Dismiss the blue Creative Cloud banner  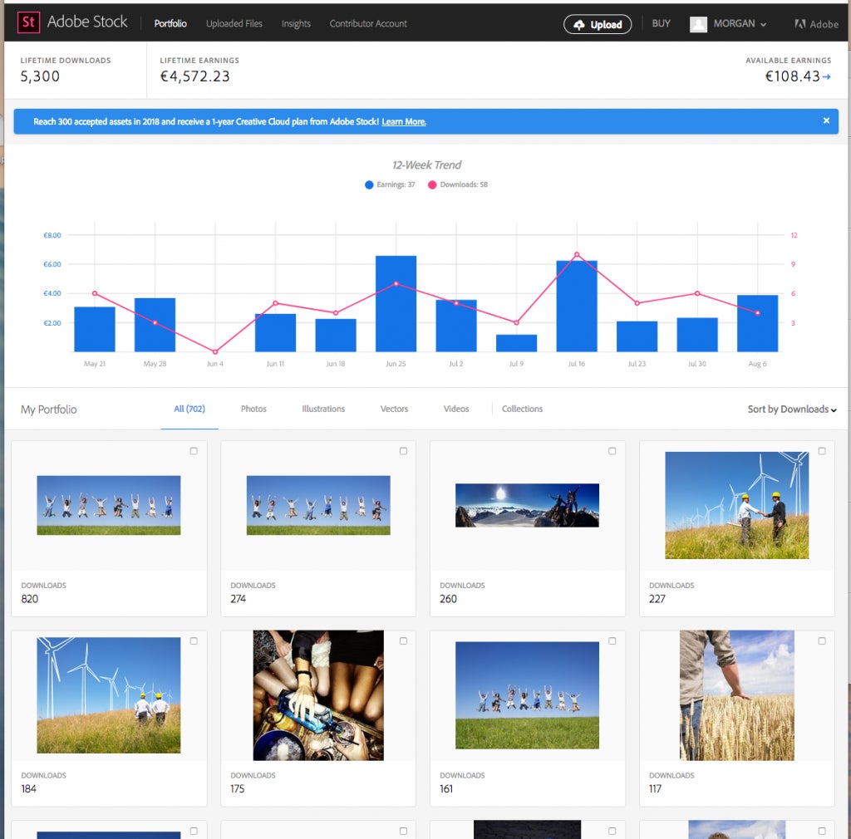click(x=826, y=120)
